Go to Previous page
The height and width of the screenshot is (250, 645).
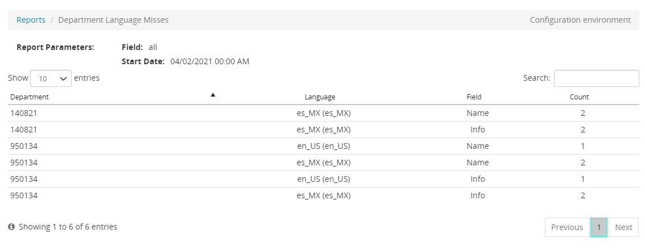pos(567,227)
